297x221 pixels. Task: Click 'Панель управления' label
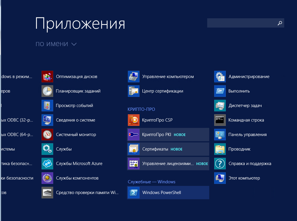tap(248, 135)
